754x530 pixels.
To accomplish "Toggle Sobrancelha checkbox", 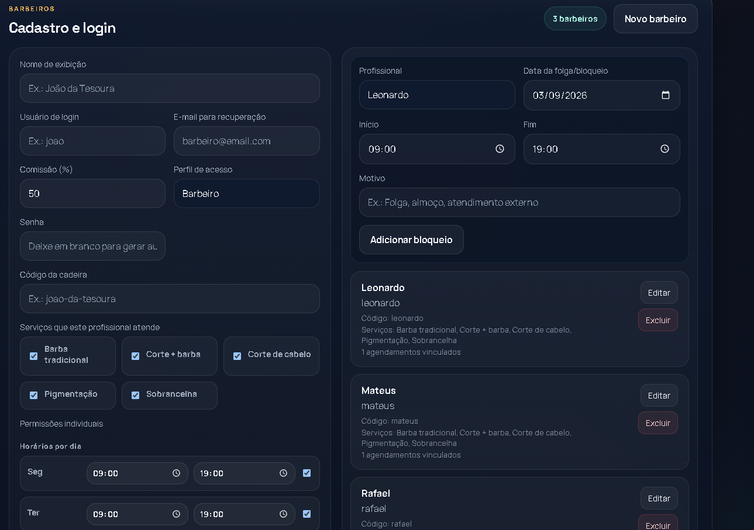I will [x=135, y=395].
